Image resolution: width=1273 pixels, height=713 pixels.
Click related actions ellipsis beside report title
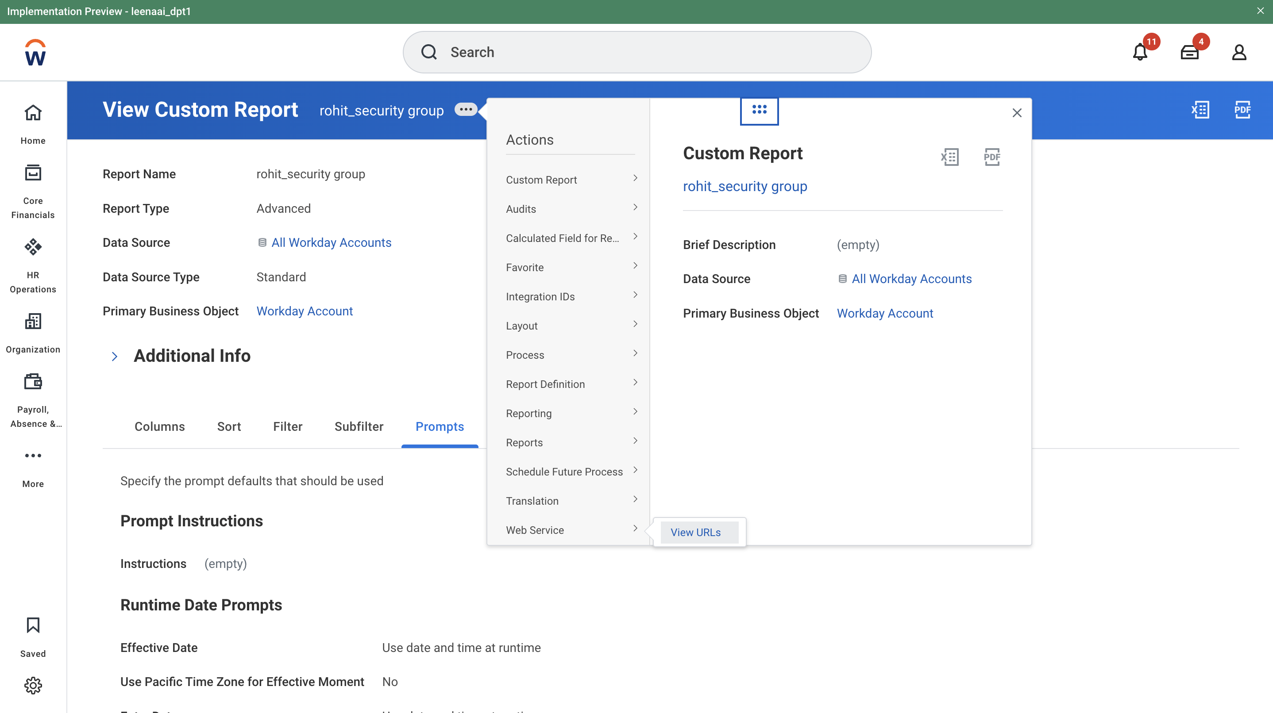coord(466,110)
